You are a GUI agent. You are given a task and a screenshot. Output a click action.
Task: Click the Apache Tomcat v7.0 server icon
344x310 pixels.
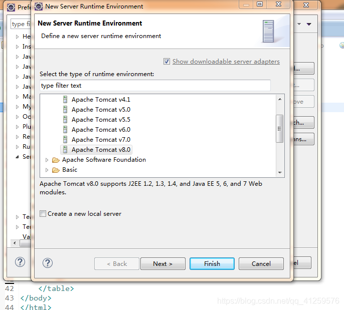[x=65, y=140]
